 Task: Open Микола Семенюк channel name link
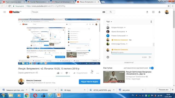(x=34, y=81)
